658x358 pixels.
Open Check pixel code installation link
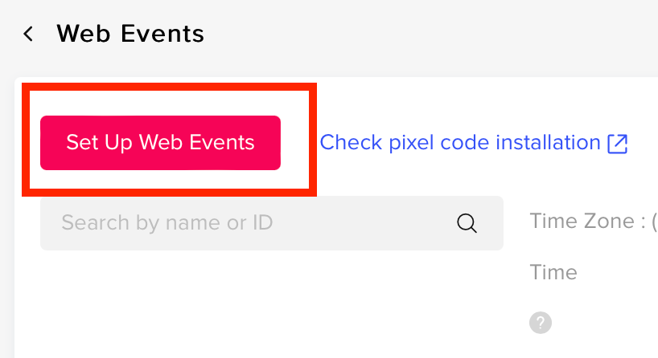(x=460, y=143)
